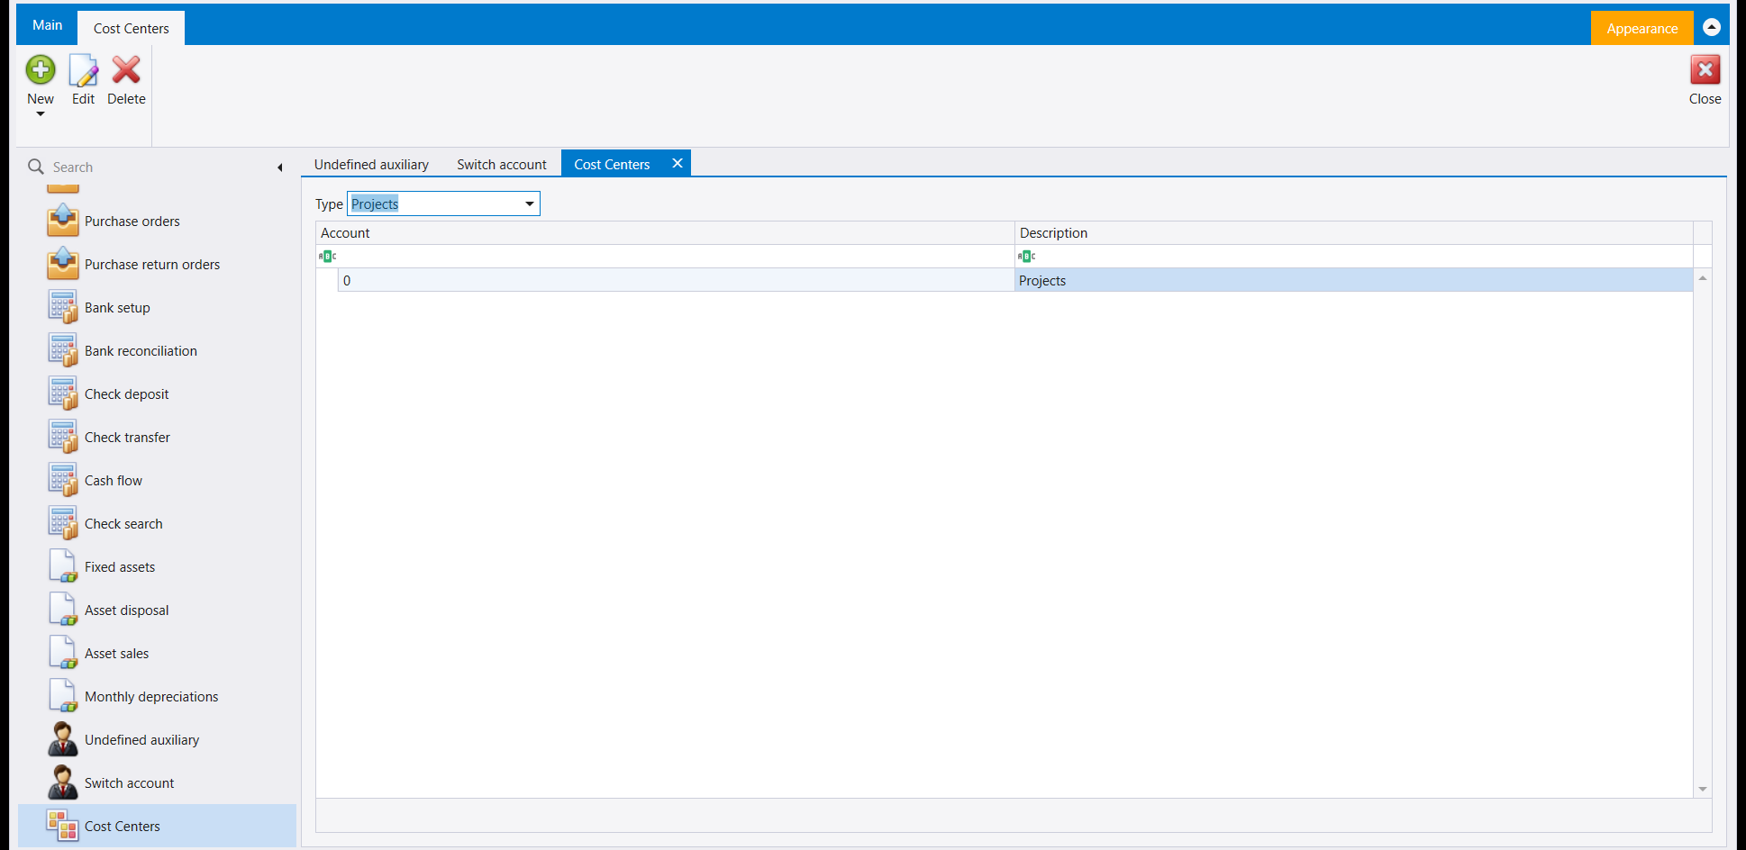Open Asset disposal icon

click(63, 610)
